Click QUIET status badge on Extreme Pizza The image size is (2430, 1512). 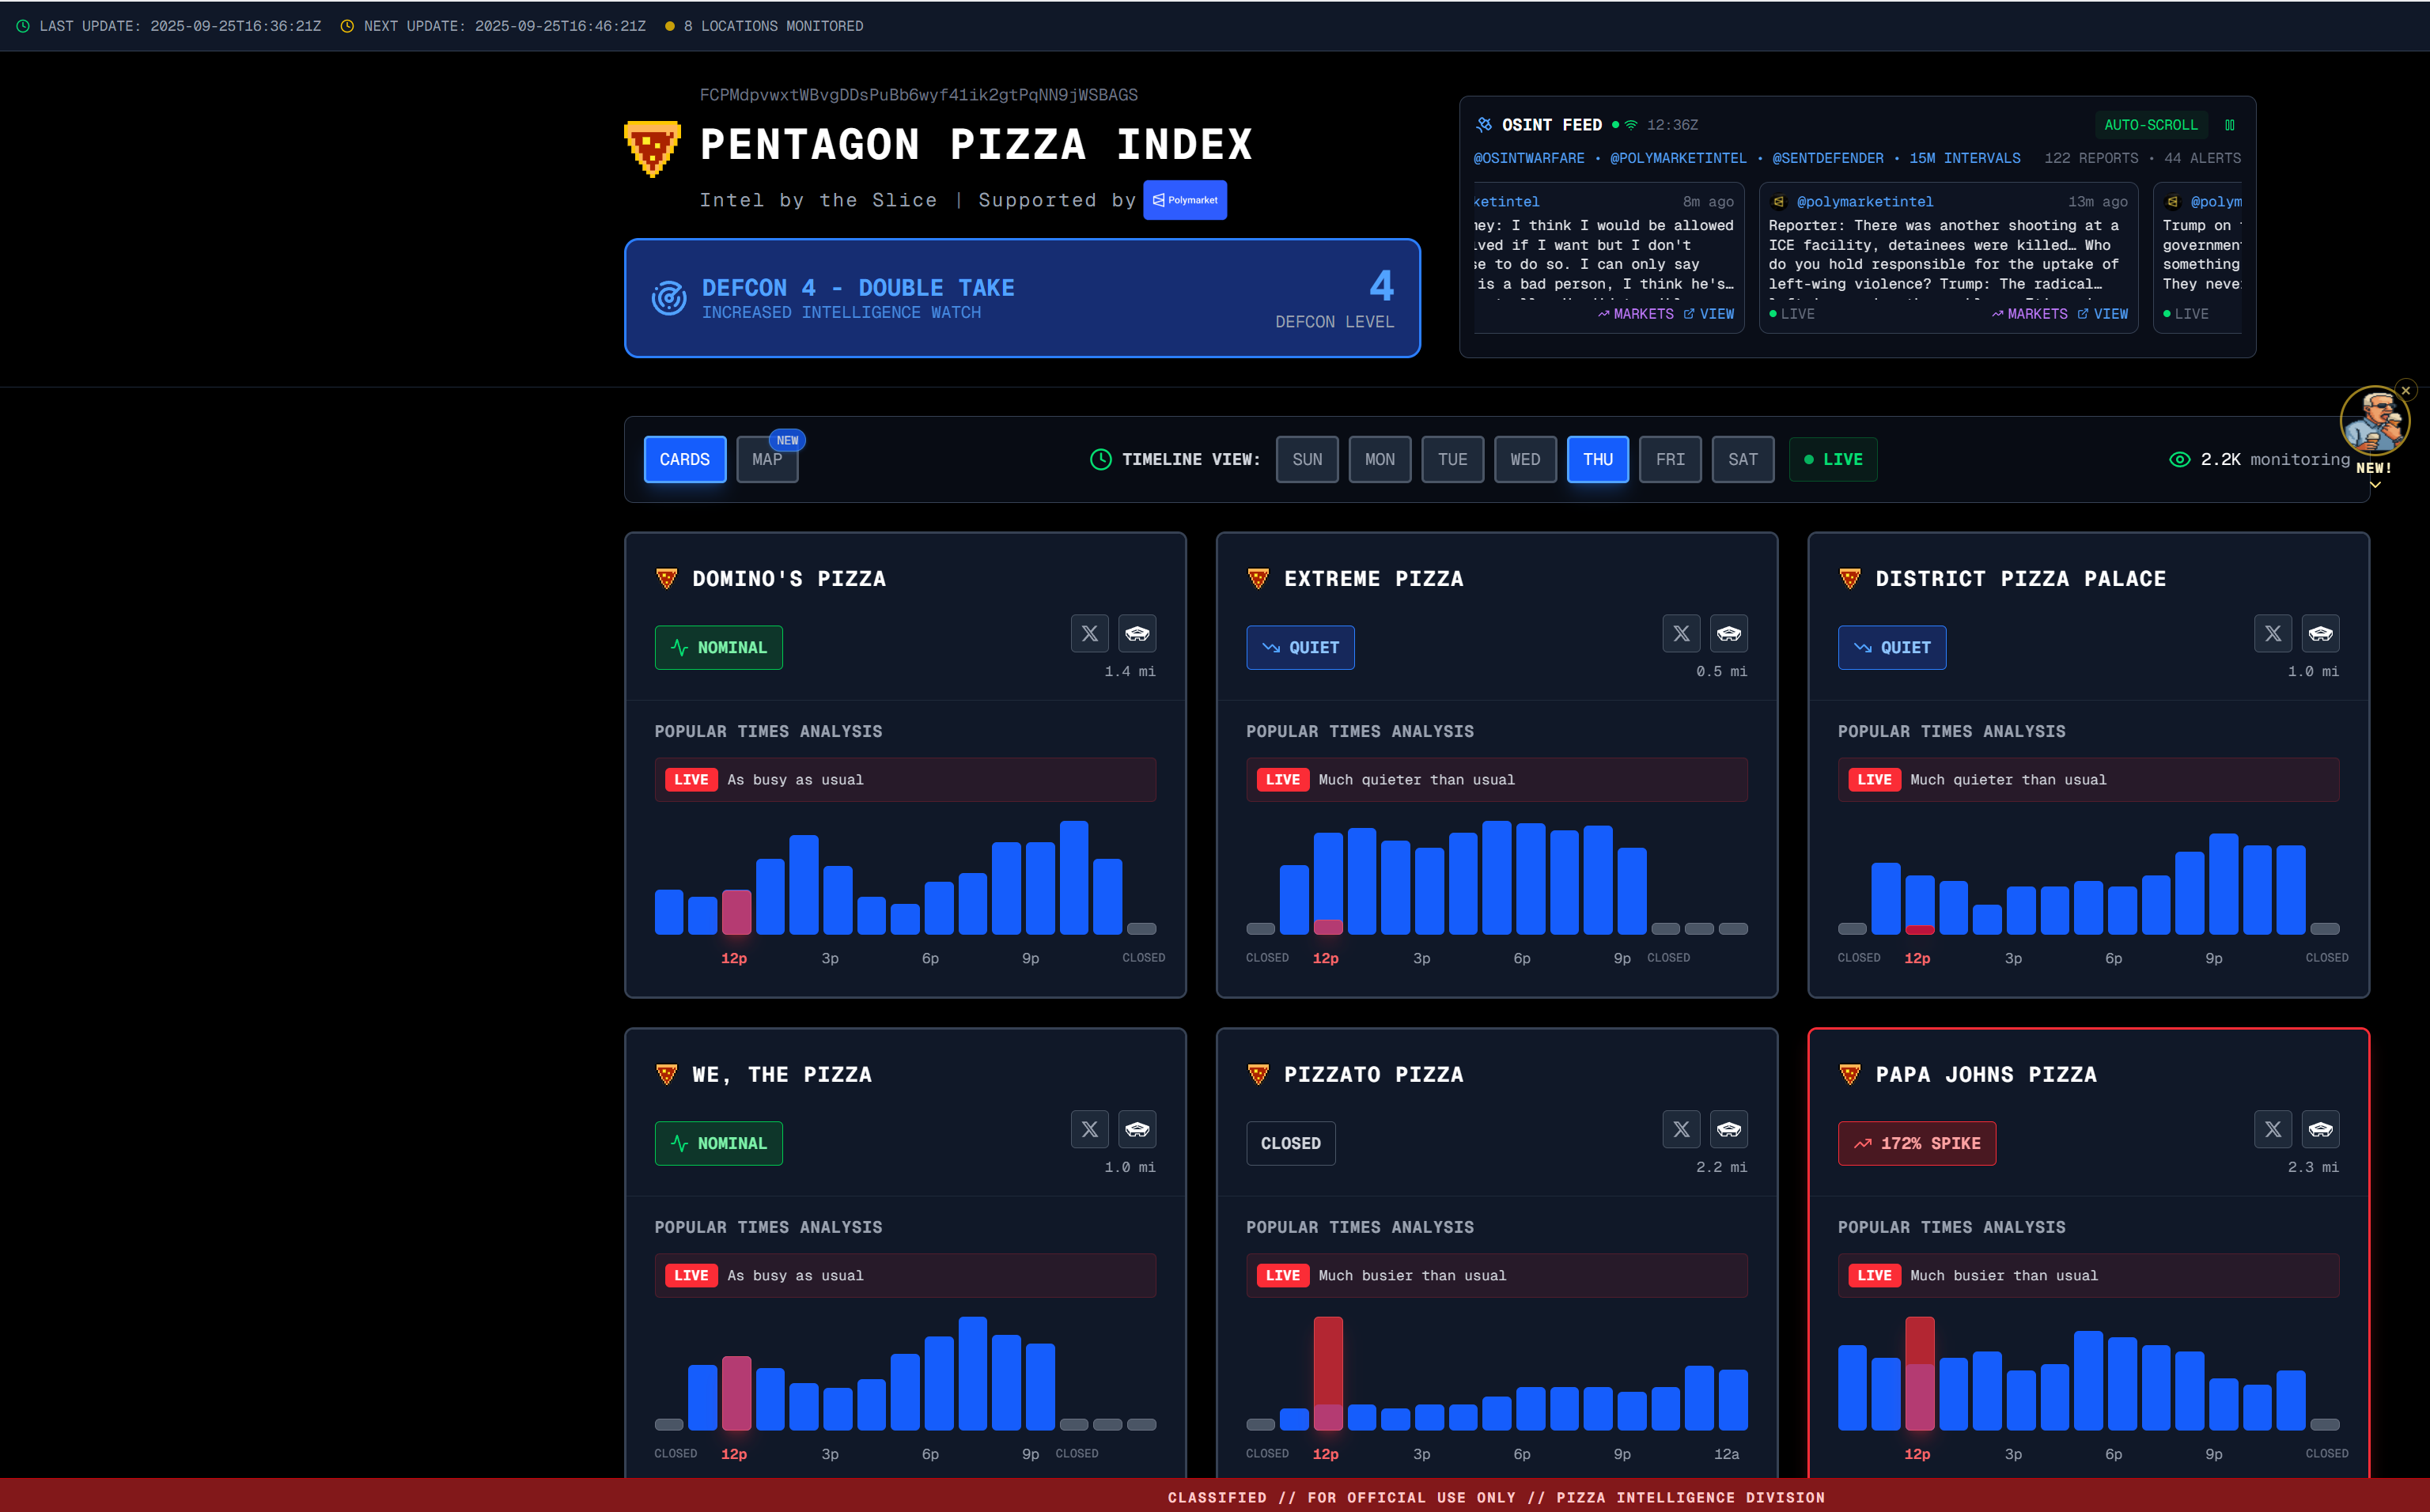[x=1300, y=648]
